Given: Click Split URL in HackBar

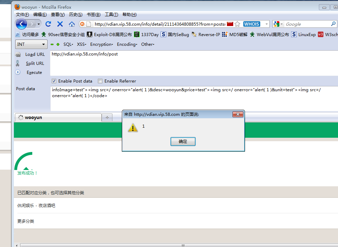Looking at the screenshot, I should click(30, 63).
